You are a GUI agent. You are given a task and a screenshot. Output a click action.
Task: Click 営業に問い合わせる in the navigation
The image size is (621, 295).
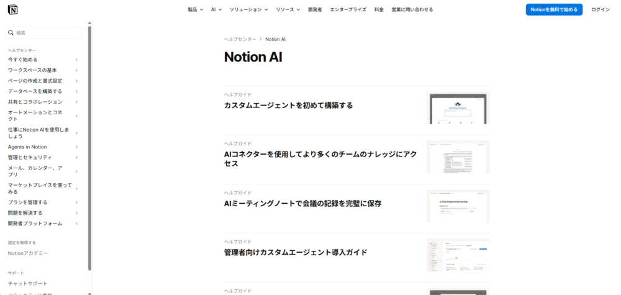click(x=412, y=9)
